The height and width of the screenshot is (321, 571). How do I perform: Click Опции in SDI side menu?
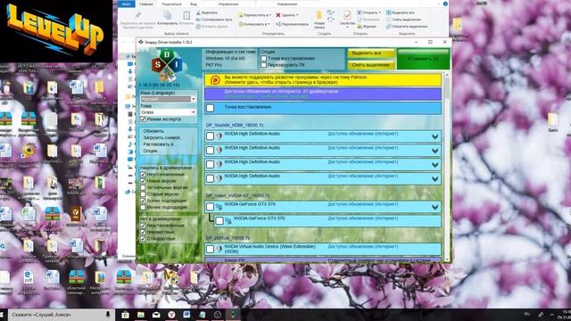[150, 151]
